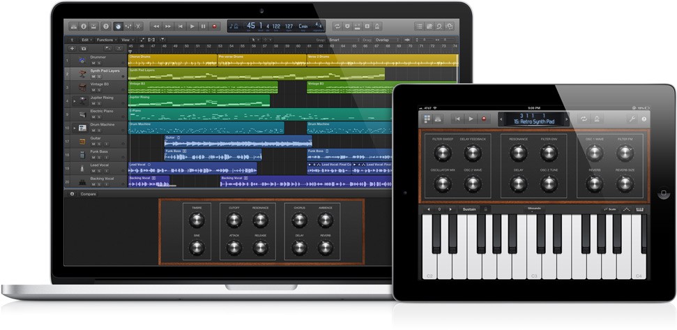
Task: Mute the Synth Pad Layers track
Action: [93, 77]
